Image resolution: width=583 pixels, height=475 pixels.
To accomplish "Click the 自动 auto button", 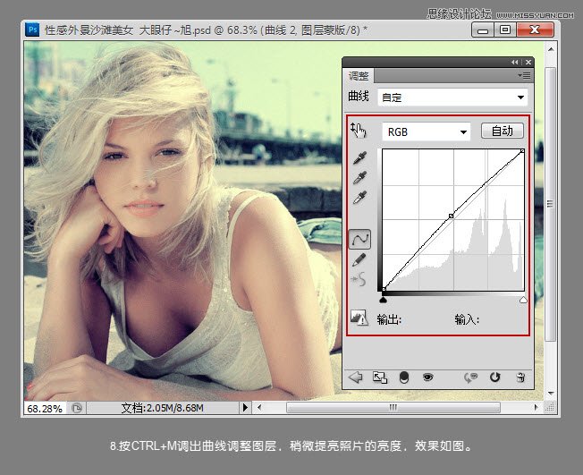I will (503, 131).
